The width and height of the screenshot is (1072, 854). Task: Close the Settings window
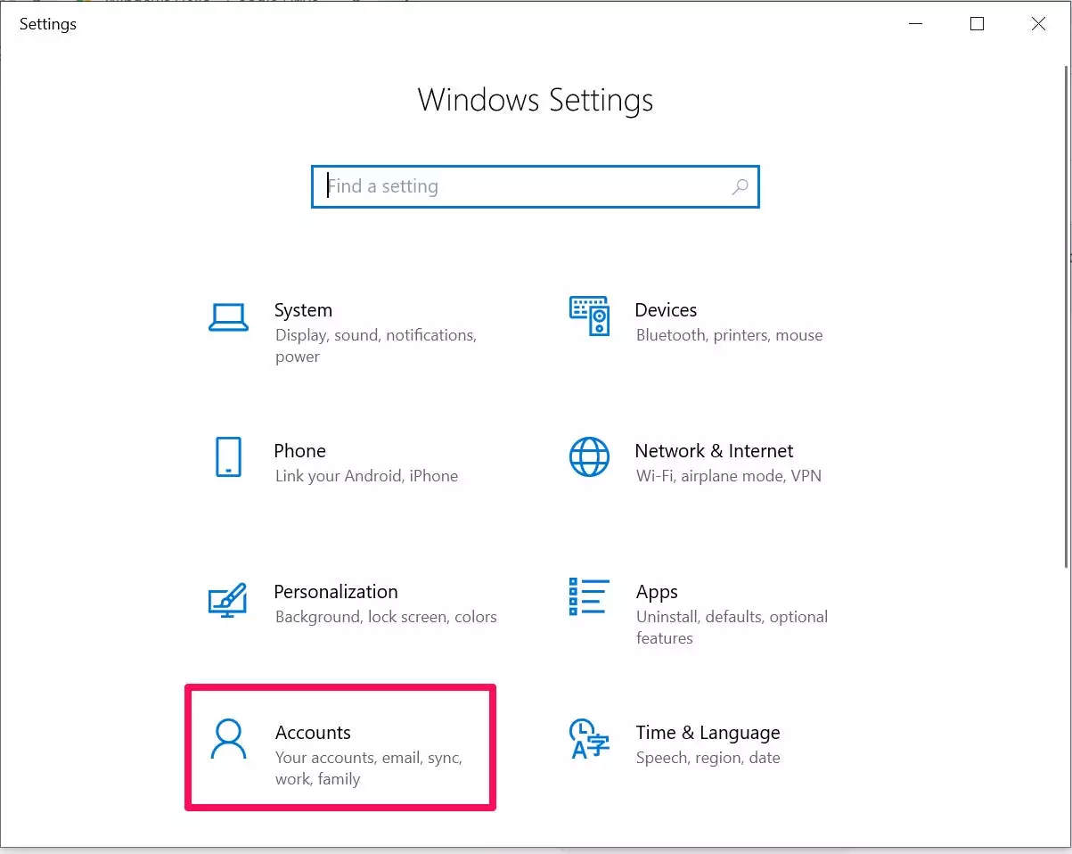[1038, 24]
